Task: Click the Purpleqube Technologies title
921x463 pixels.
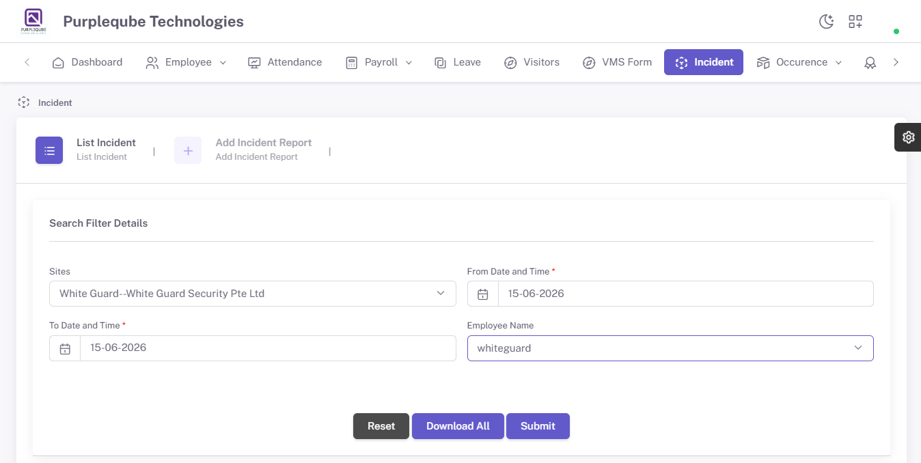Action: (153, 22)
